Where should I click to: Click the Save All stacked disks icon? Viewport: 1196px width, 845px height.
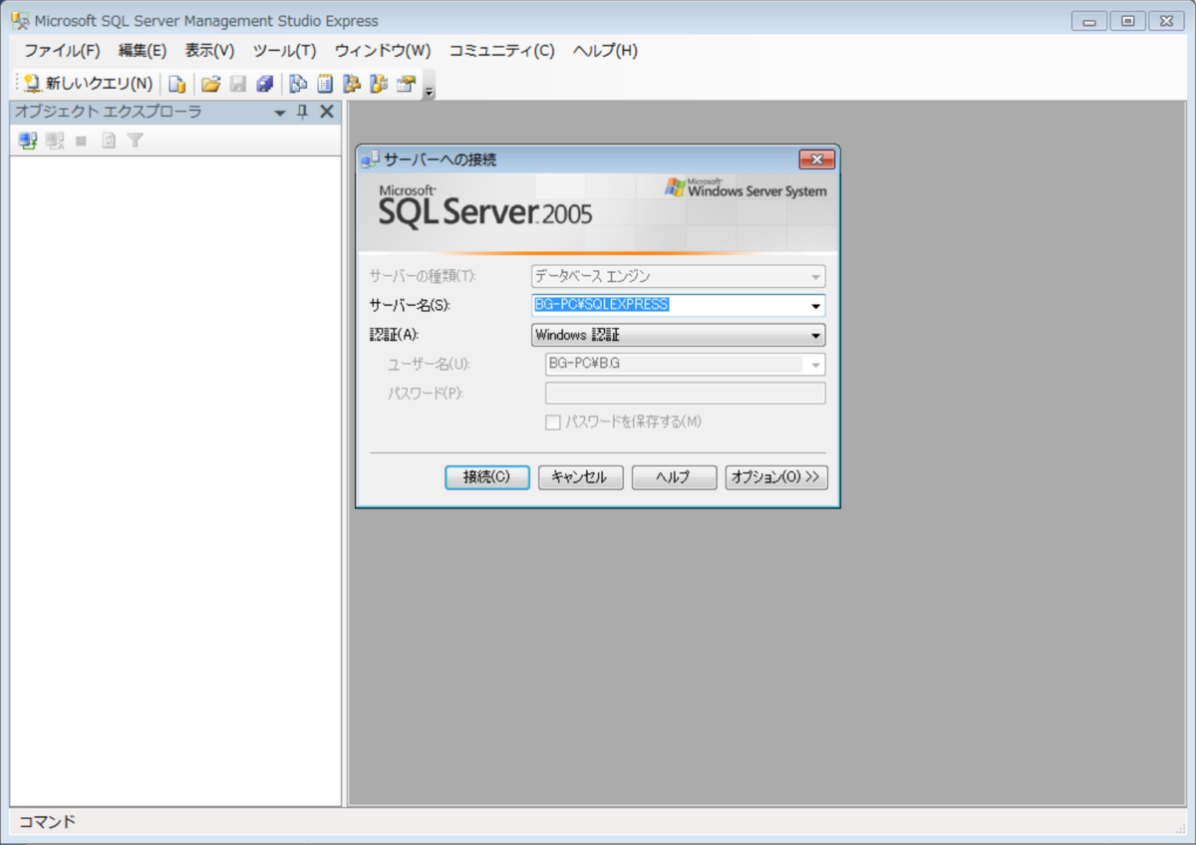click(x=265, y=84)
